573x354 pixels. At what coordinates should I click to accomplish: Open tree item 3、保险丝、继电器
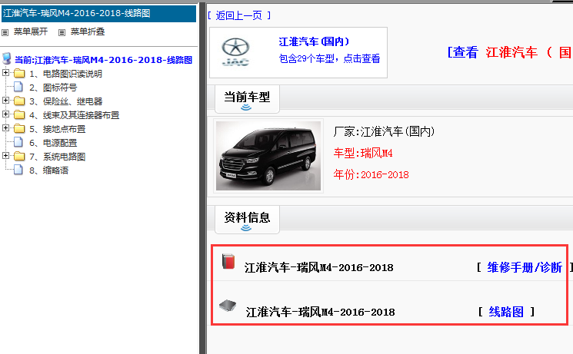pos(66,101)
